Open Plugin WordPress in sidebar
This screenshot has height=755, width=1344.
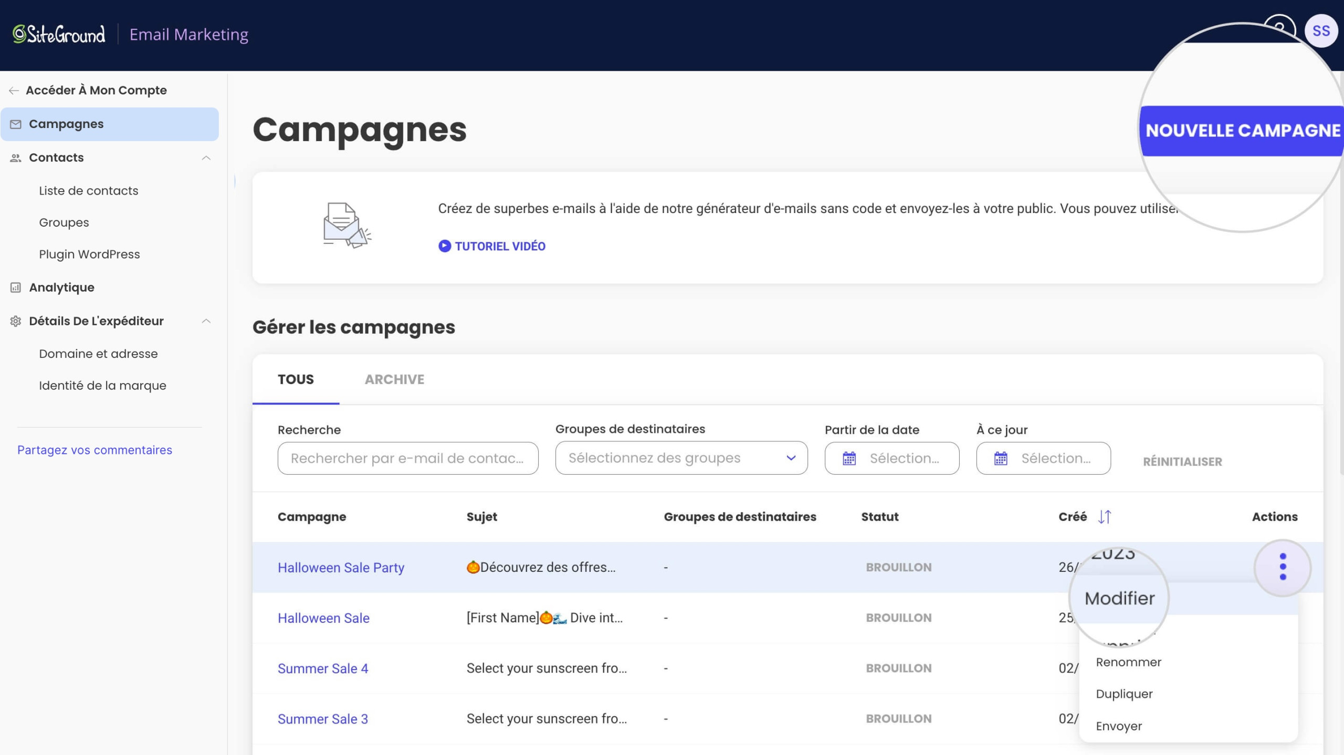pyautogui.click(x=89, y=254)
